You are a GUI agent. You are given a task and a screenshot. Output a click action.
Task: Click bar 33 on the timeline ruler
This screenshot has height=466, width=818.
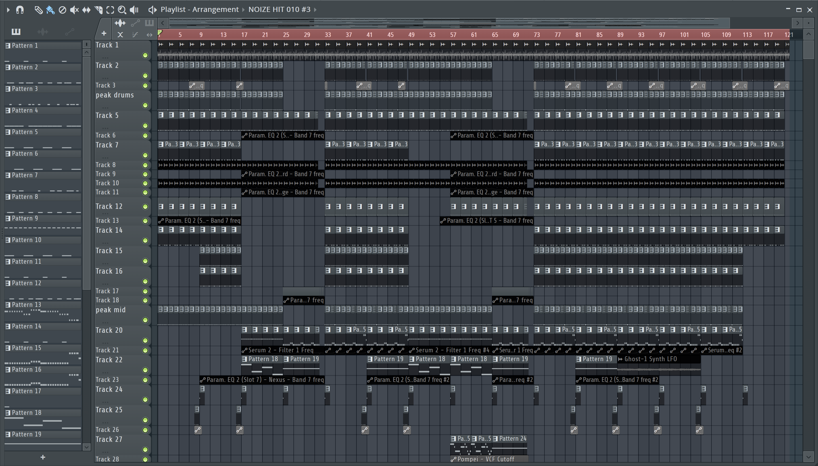328,35
